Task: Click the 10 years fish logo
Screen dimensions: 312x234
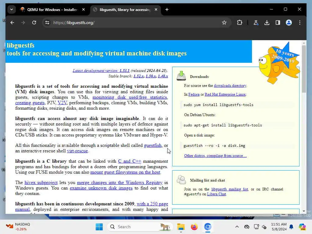Action: click(x=279, y=63)
